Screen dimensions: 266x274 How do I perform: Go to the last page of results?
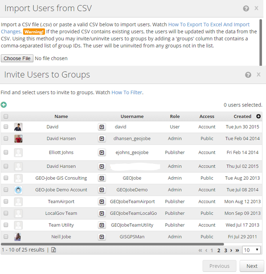pyautogui.click(x=237, y=250)
